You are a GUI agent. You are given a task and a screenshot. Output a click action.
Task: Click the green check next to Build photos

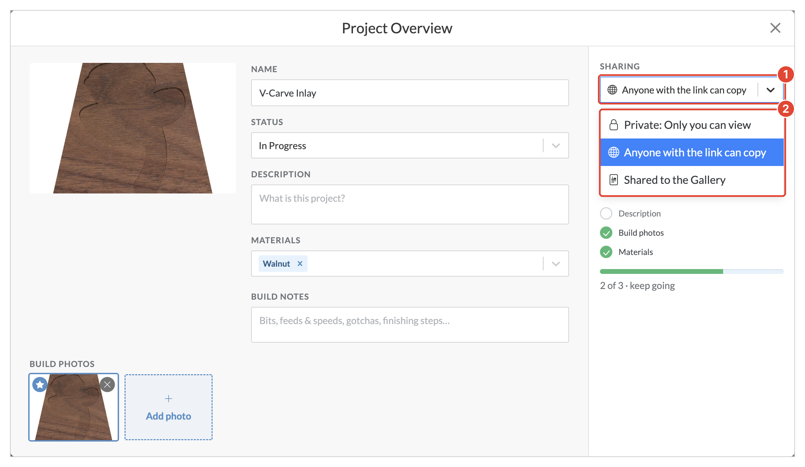[606, 233]
